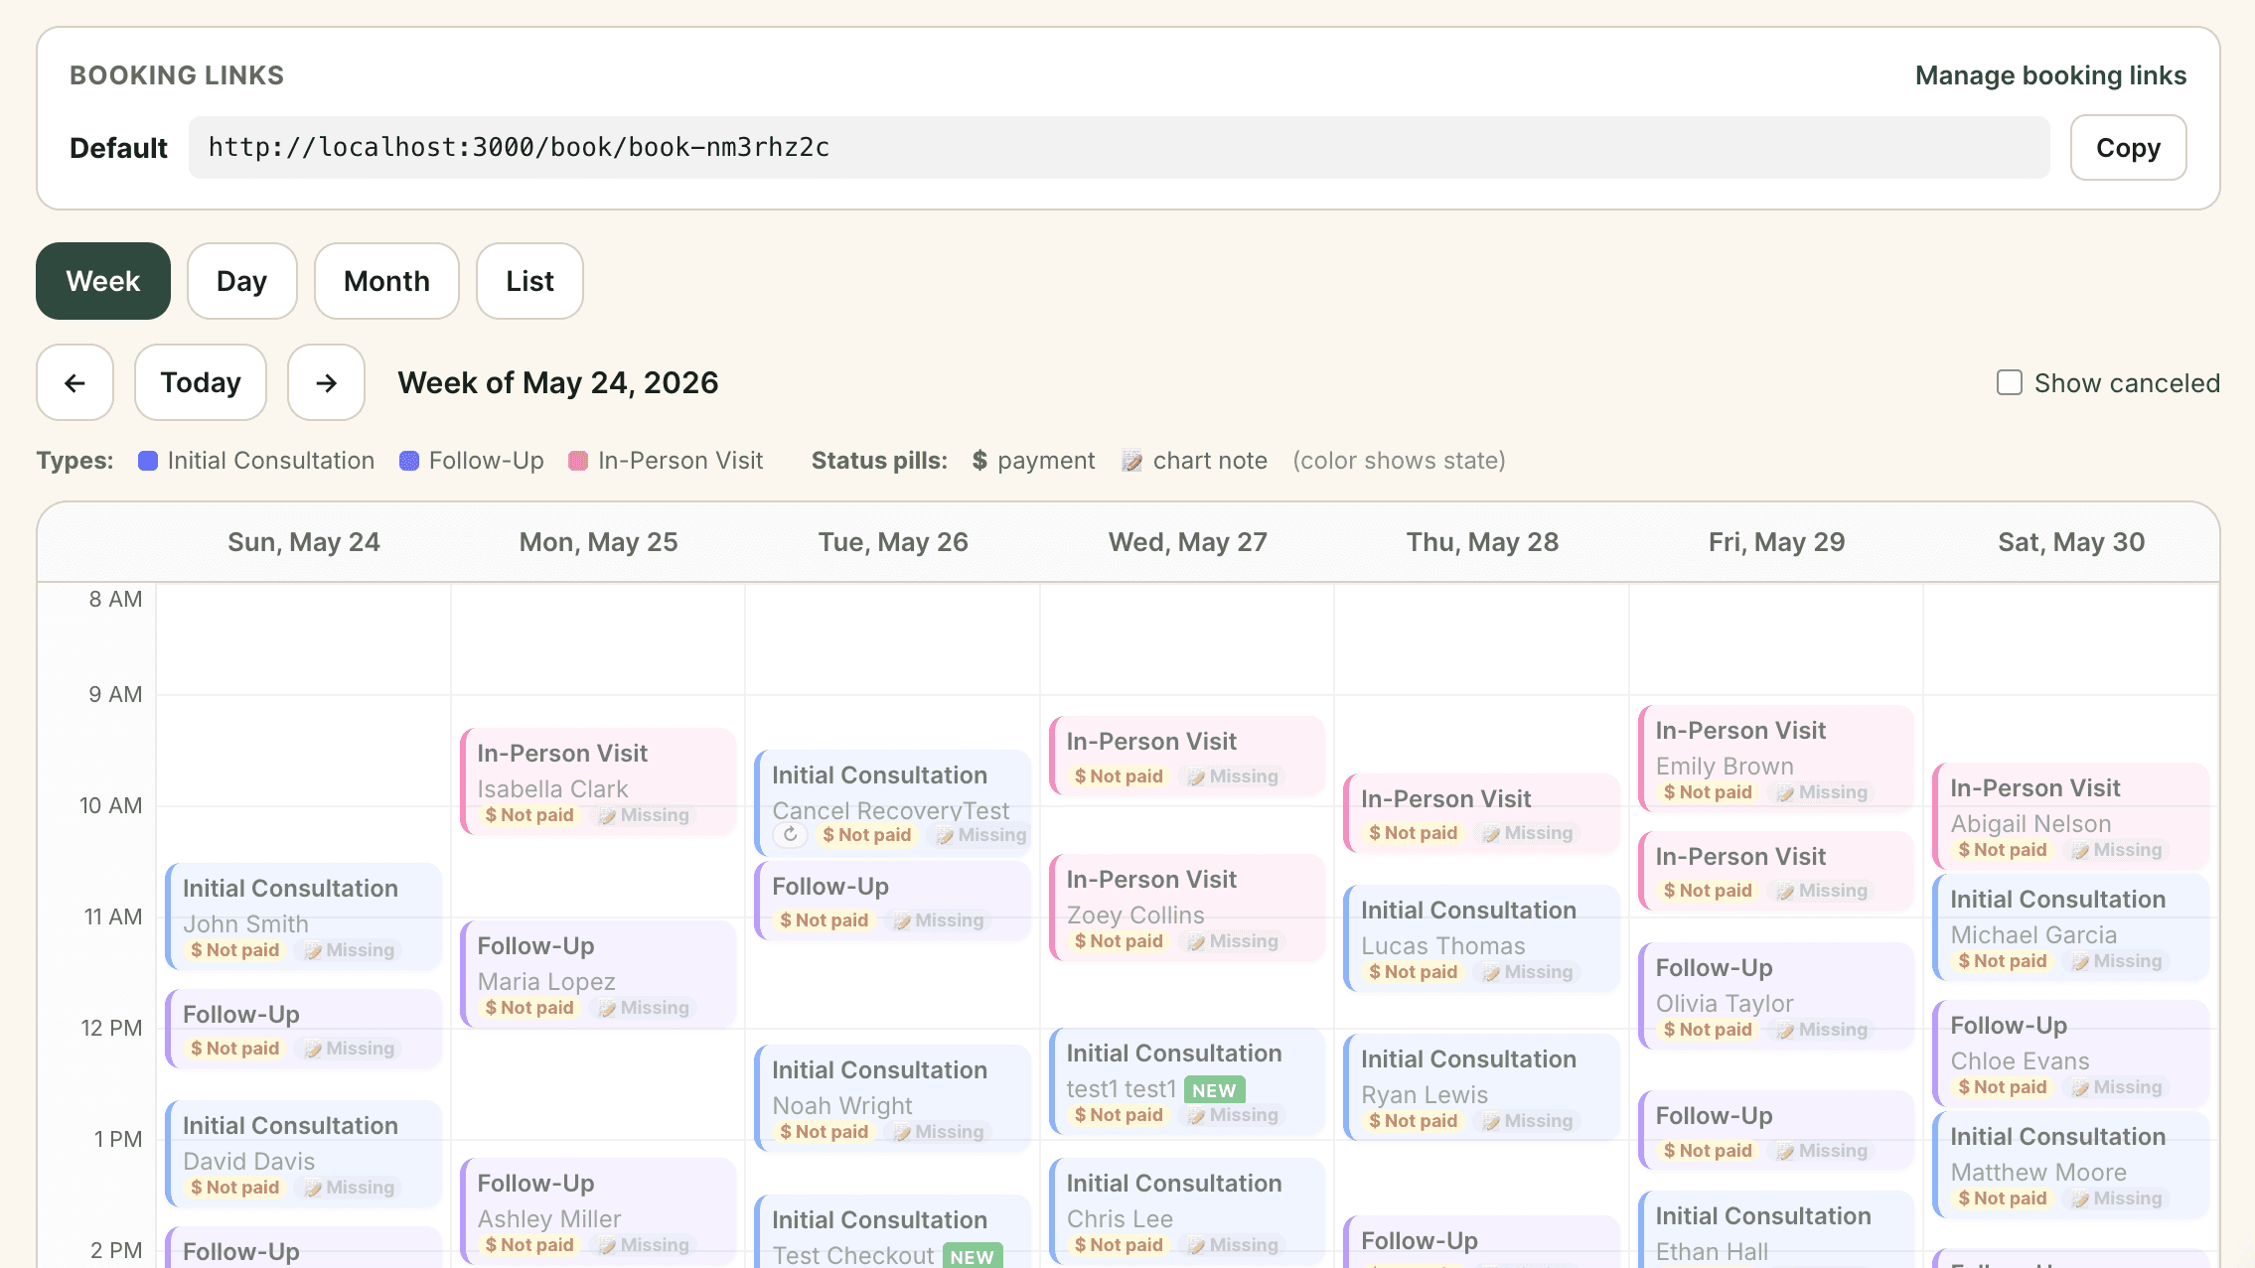Toggle the Show canceled checkbox
This screenshot has width=2255, height=1268.
pos(2010,382)
